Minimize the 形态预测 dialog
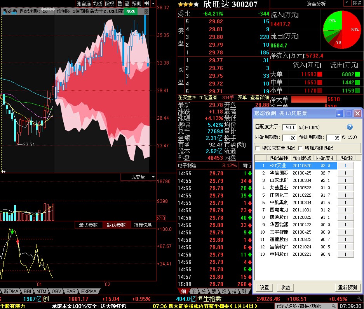This screenshot has height=309, width=364. pos(340,113)
